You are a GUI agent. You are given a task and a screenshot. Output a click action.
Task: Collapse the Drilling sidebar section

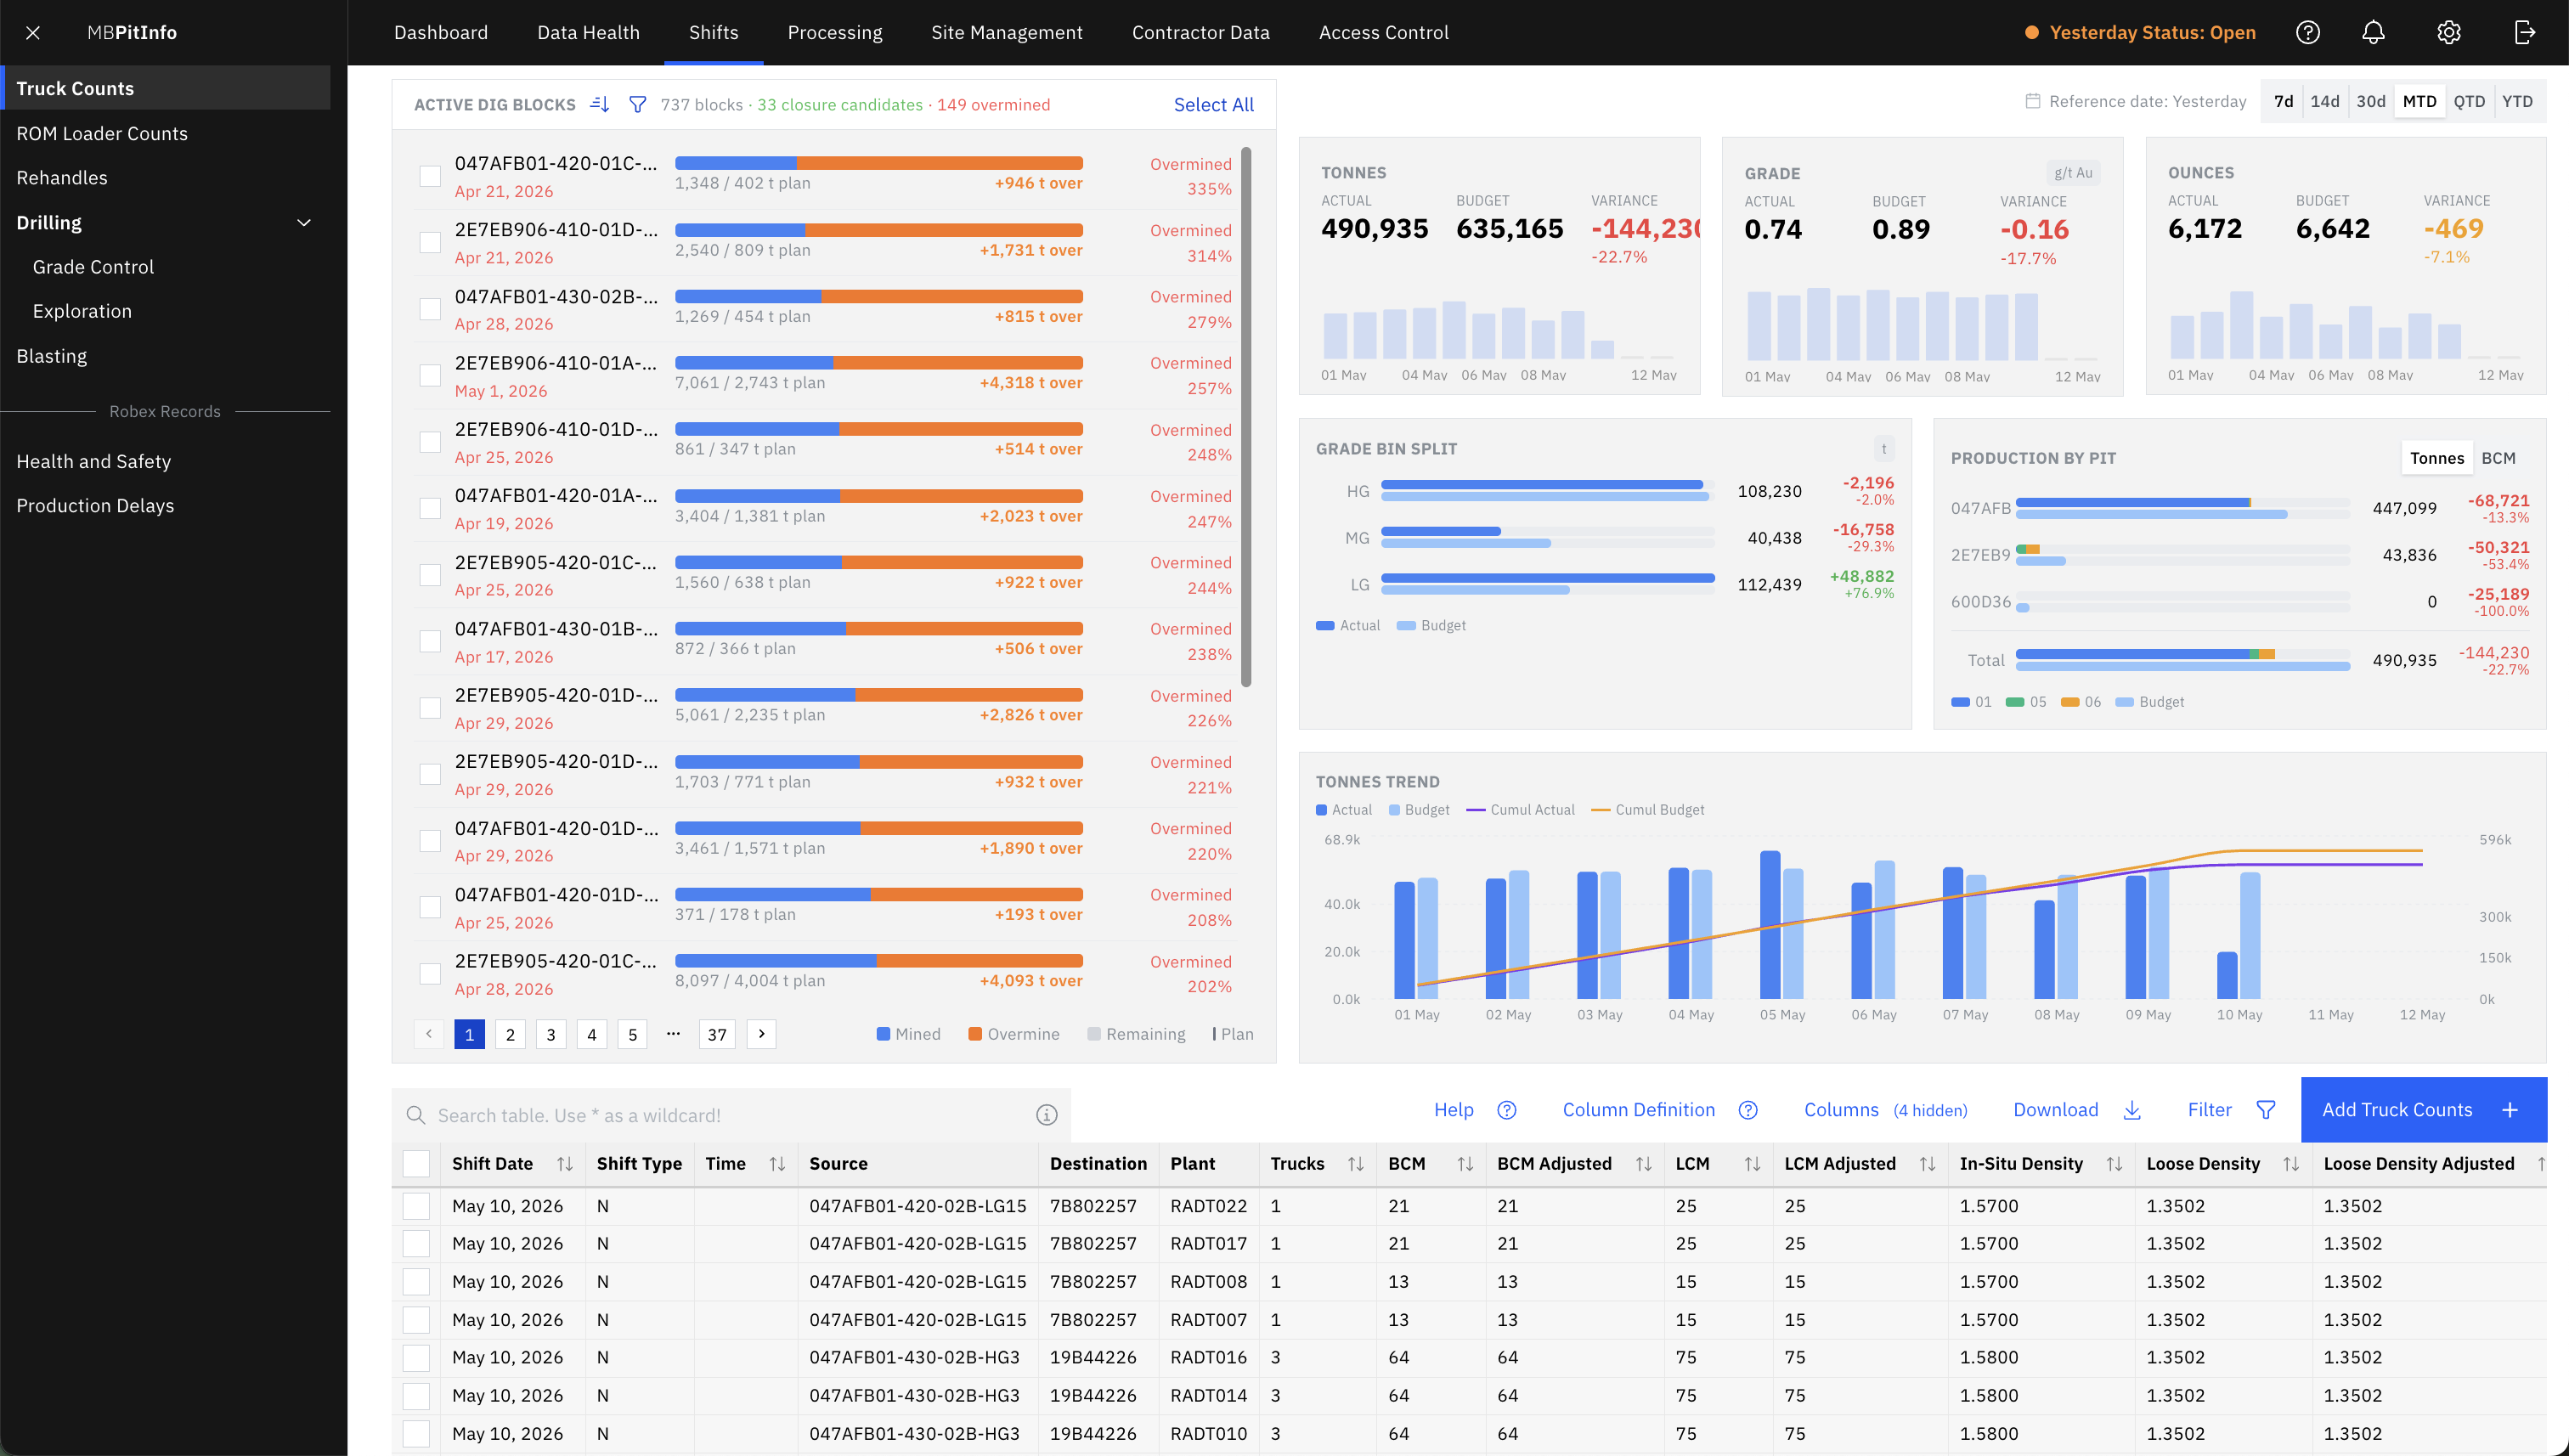tap(304, 222)
